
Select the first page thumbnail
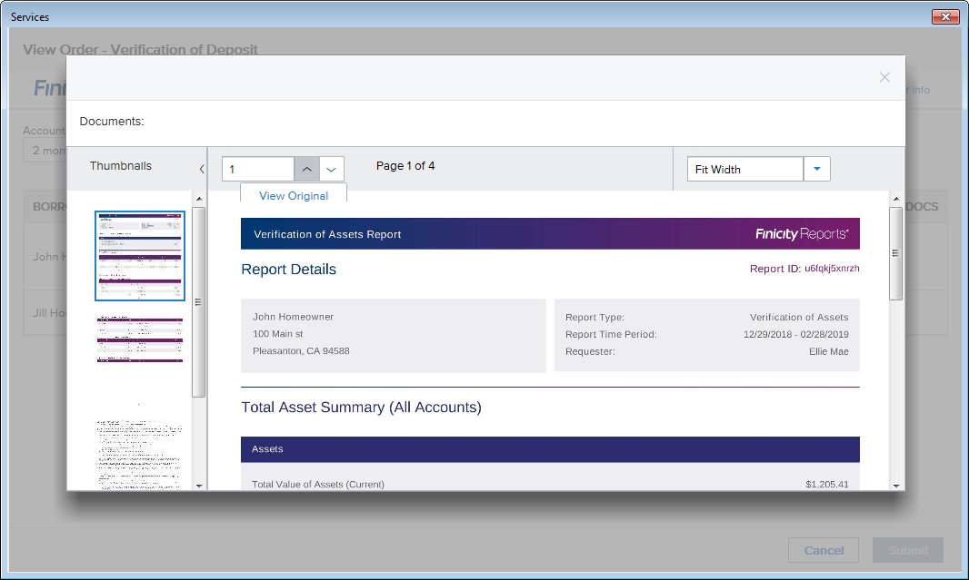point(140,256)
